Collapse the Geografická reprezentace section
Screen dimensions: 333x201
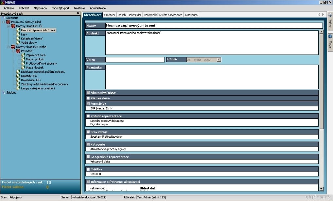pos(88,157)
